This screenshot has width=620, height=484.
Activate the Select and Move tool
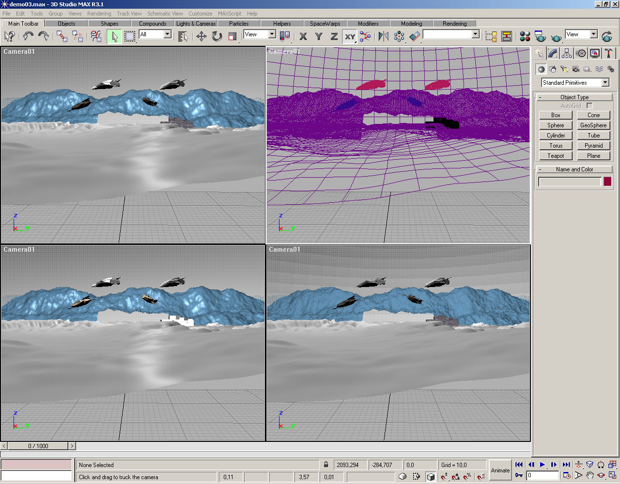point(201,36)
